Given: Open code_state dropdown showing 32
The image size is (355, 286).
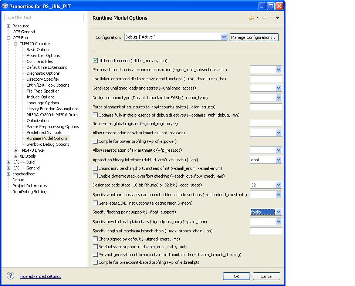Looking at the screenshot, I should 278,185.
